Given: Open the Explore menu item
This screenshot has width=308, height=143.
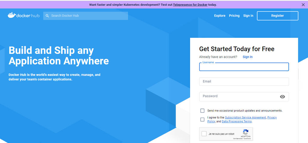Looking at the screenshot, I should click(220, 16).
